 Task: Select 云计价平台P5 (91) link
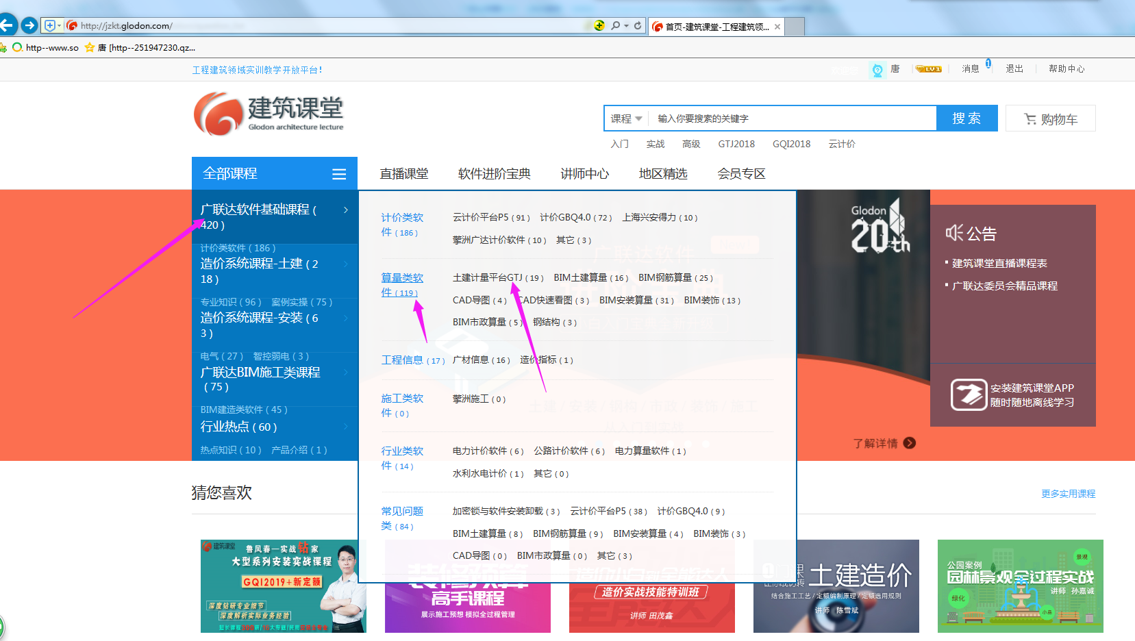coord(491,217)
